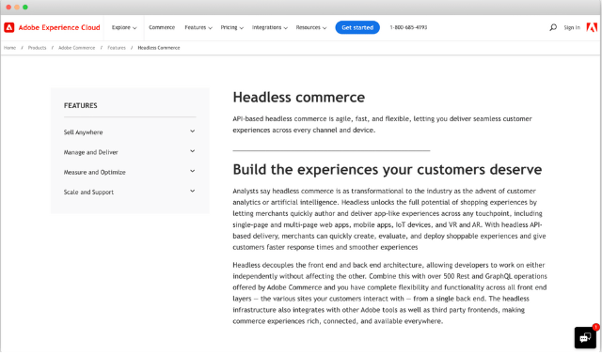
Task: Click the Sign In link
Action: pyautogui.click(x=572, y=27)
